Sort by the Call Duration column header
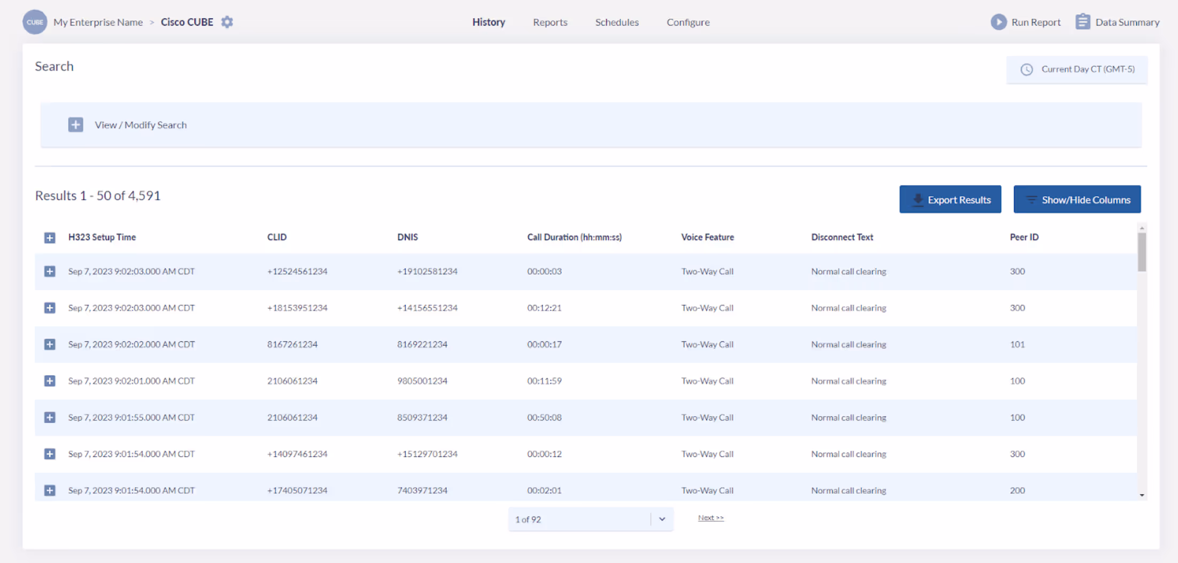This screenshot has height=563, width=1178. point(574,237)
